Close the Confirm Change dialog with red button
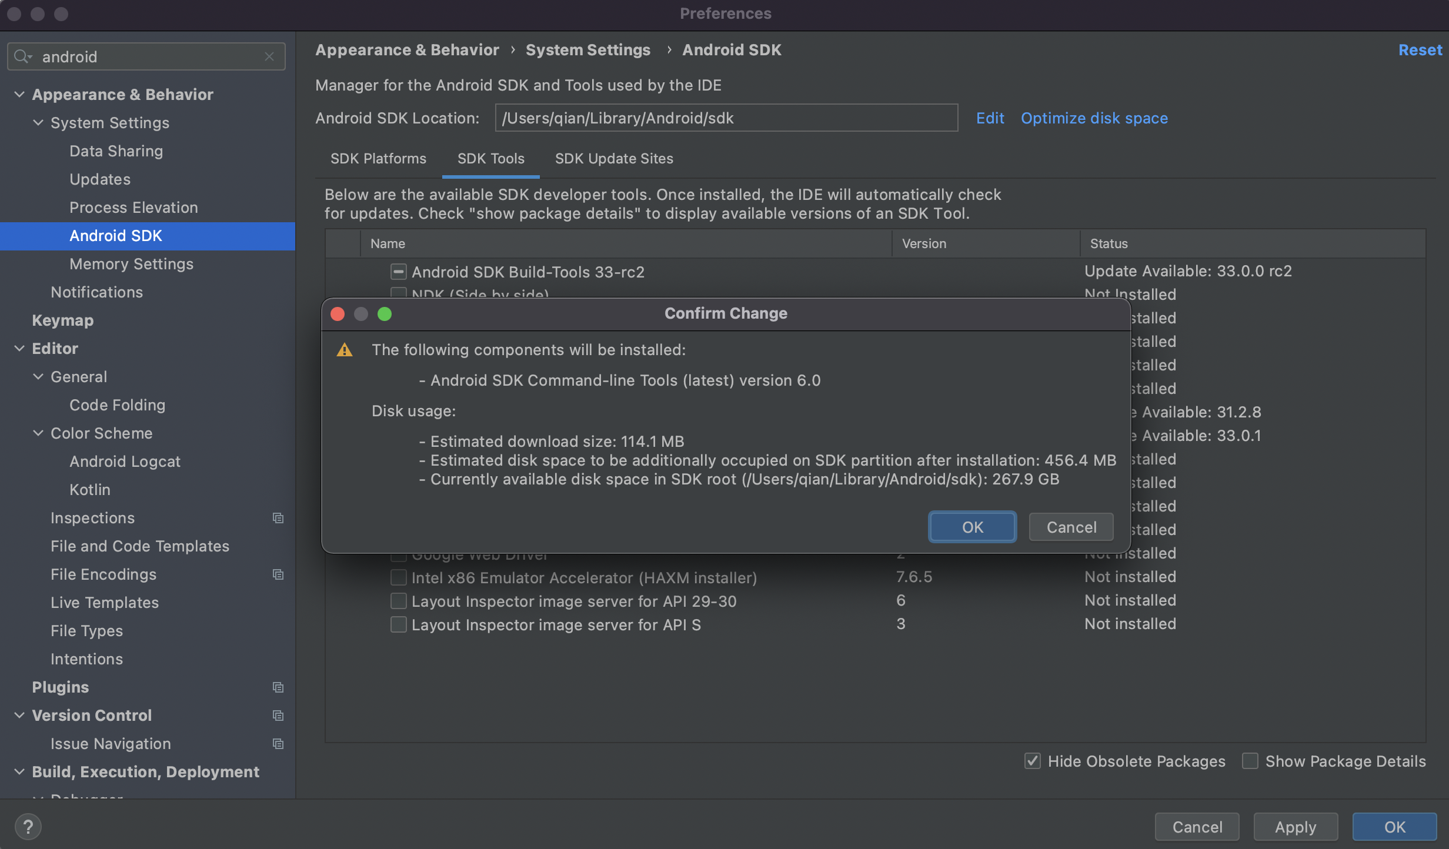The width and height of the screenshot is (1449, 849). click(338, 314)
